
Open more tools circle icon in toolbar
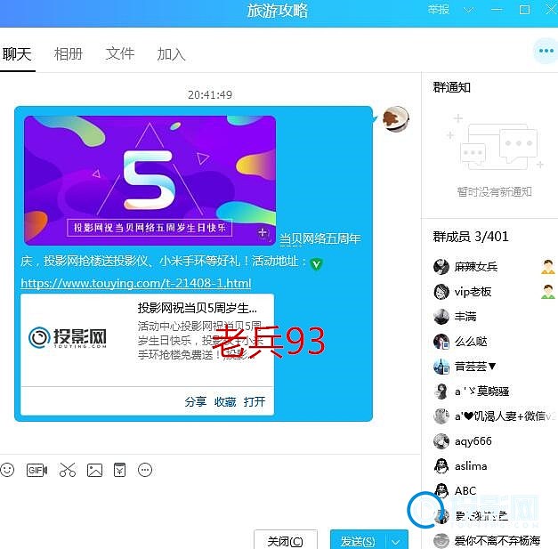click(145, 470)
